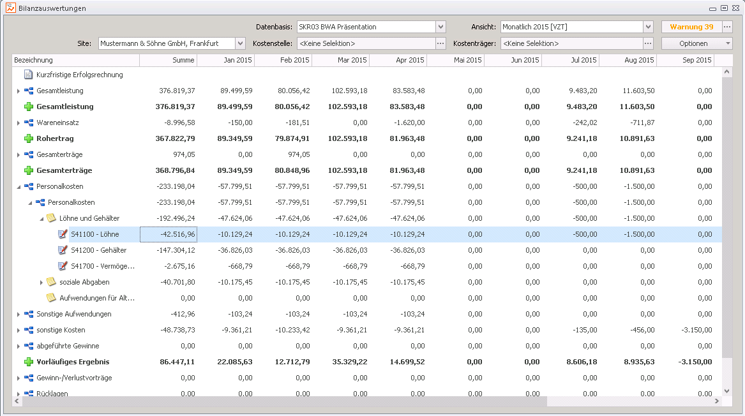
Task: Click the yellow note icon for Aufwendungen für Alt...
Action: [51, 298]
